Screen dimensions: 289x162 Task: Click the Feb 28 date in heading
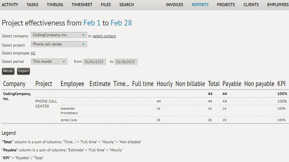[x=121, y=23]
